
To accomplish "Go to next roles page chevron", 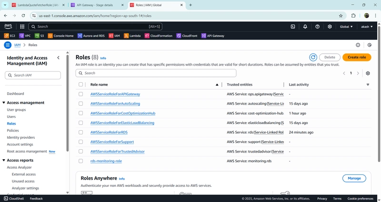I will (358, 73).
